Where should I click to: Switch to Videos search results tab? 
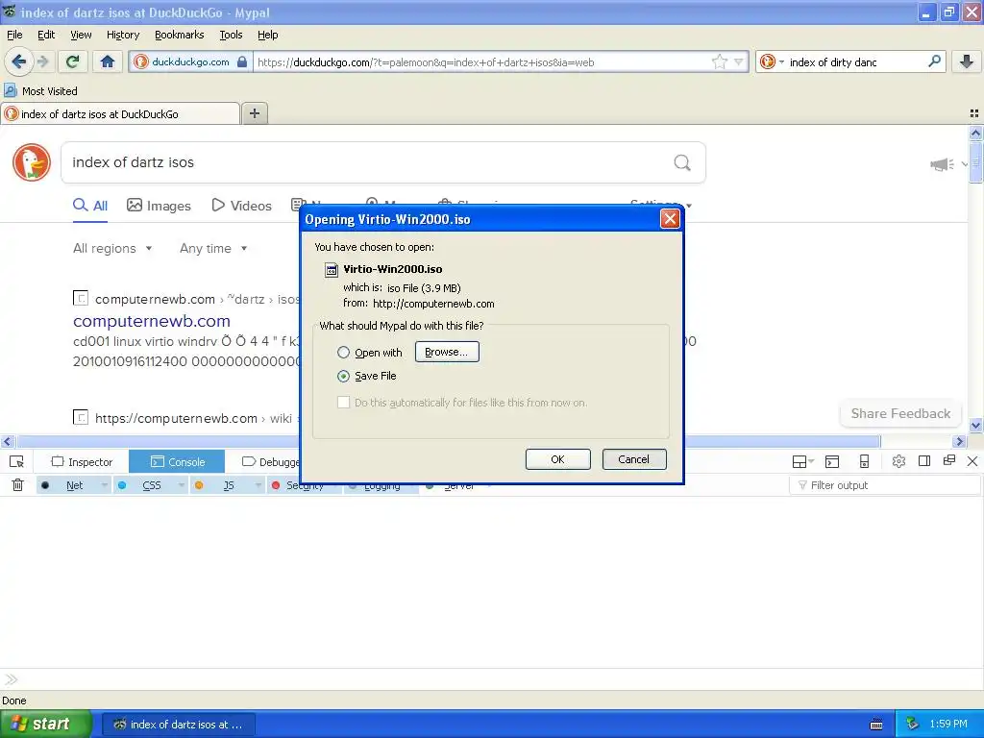[x=241, y=206]
